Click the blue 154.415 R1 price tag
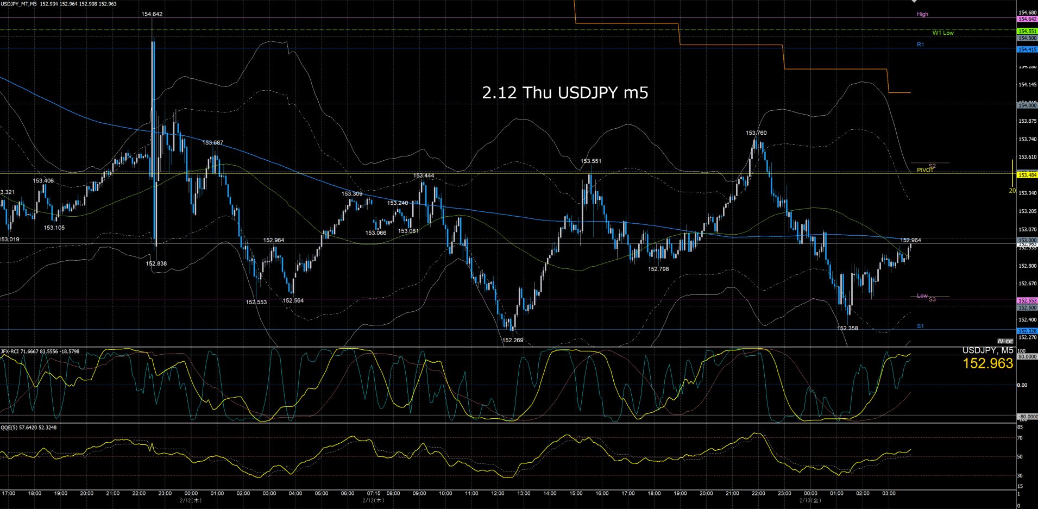Image resolution: width=1038 pixels, height=509 pixels. [x=1027, y=49]
